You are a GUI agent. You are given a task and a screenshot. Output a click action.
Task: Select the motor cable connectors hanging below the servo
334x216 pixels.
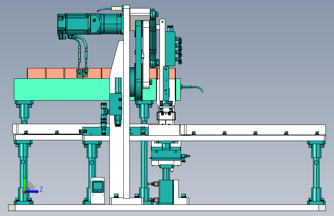click(x=82, y=73)
